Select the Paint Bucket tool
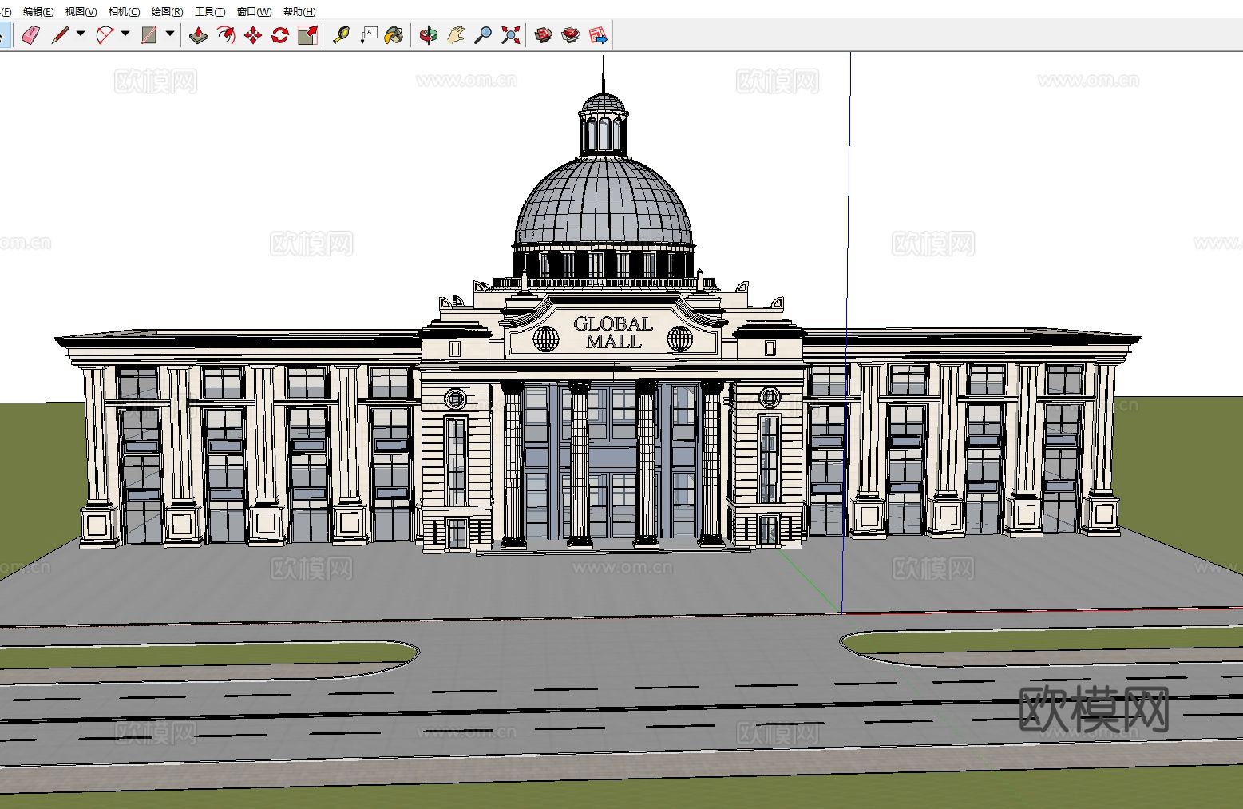The image size is (1243, 809). tap(394, 35)
